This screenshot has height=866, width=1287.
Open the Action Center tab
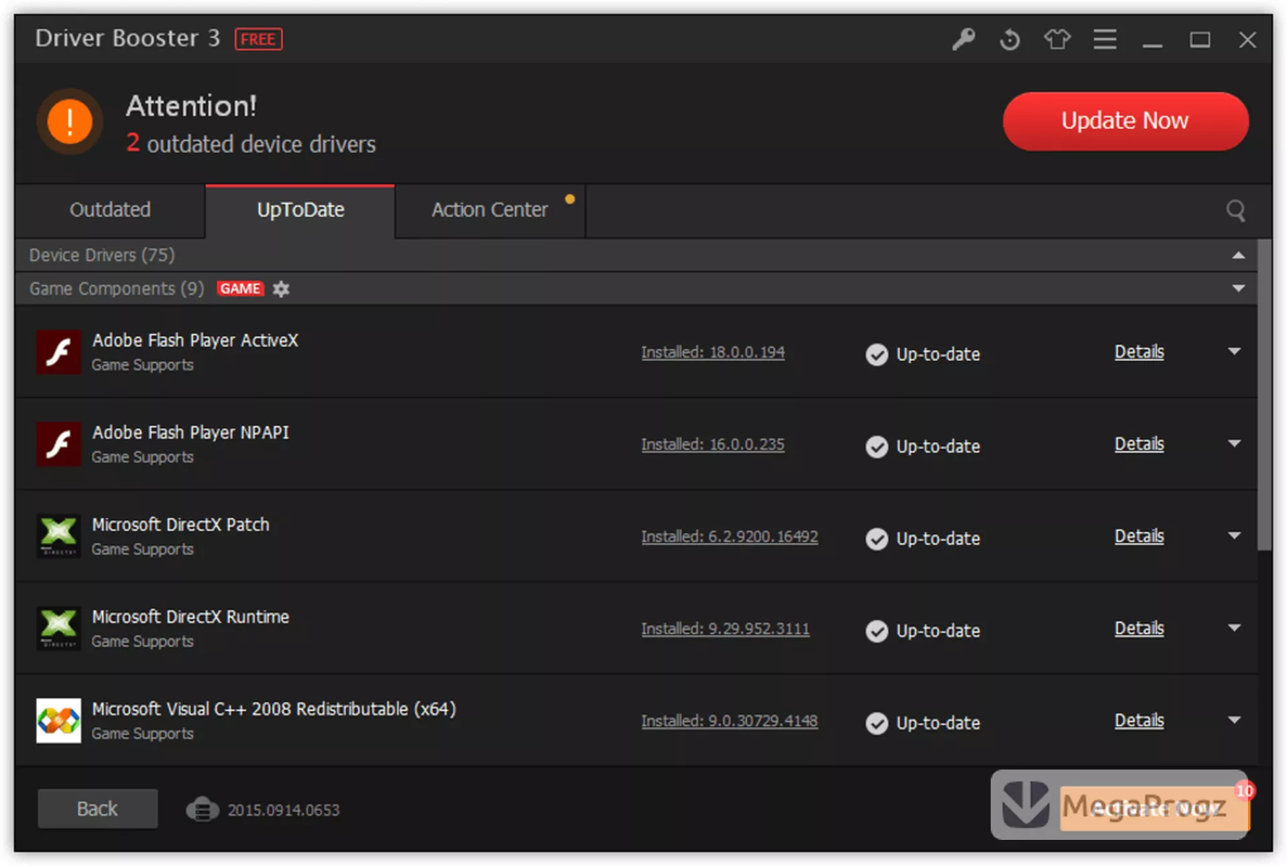(490, 210)
